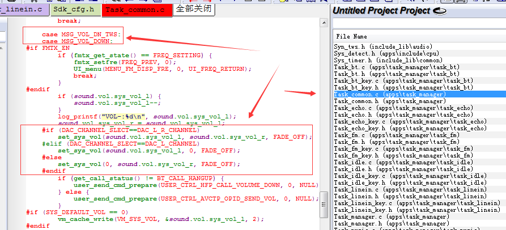This screenshot has width=506, height=230.
Task: Click the code editor scrollbar up arrow
Action: pyautogui.click(x=324, y=23)
